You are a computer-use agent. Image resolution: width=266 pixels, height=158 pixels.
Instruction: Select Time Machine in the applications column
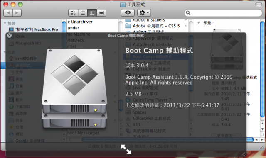click(x=78, y=34)
